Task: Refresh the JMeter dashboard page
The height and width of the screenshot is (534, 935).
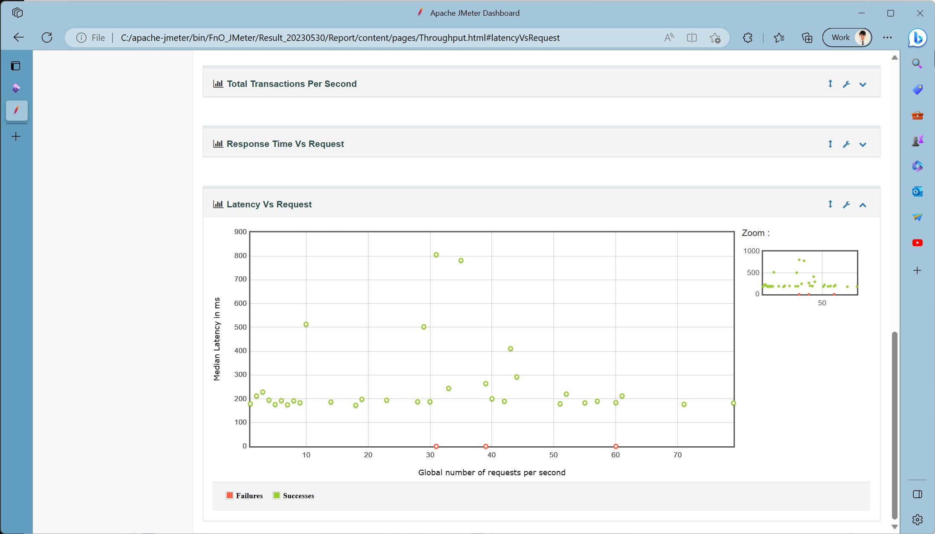Action: pyautogui.click(x=47, y=37)
